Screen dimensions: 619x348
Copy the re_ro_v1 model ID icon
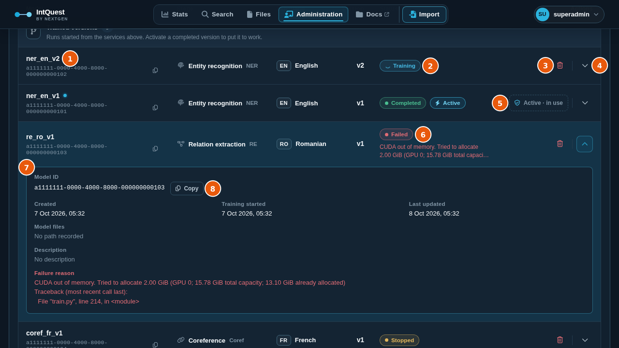pos(155,149)
